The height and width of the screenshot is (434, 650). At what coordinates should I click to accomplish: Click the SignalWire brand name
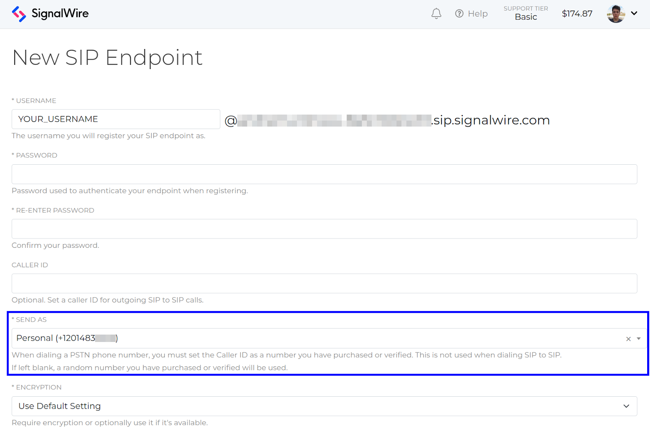pos(60,13)
